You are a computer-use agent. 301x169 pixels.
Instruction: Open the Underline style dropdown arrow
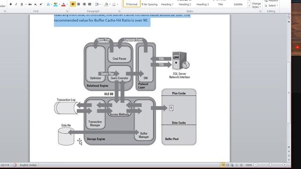point(25,4)
